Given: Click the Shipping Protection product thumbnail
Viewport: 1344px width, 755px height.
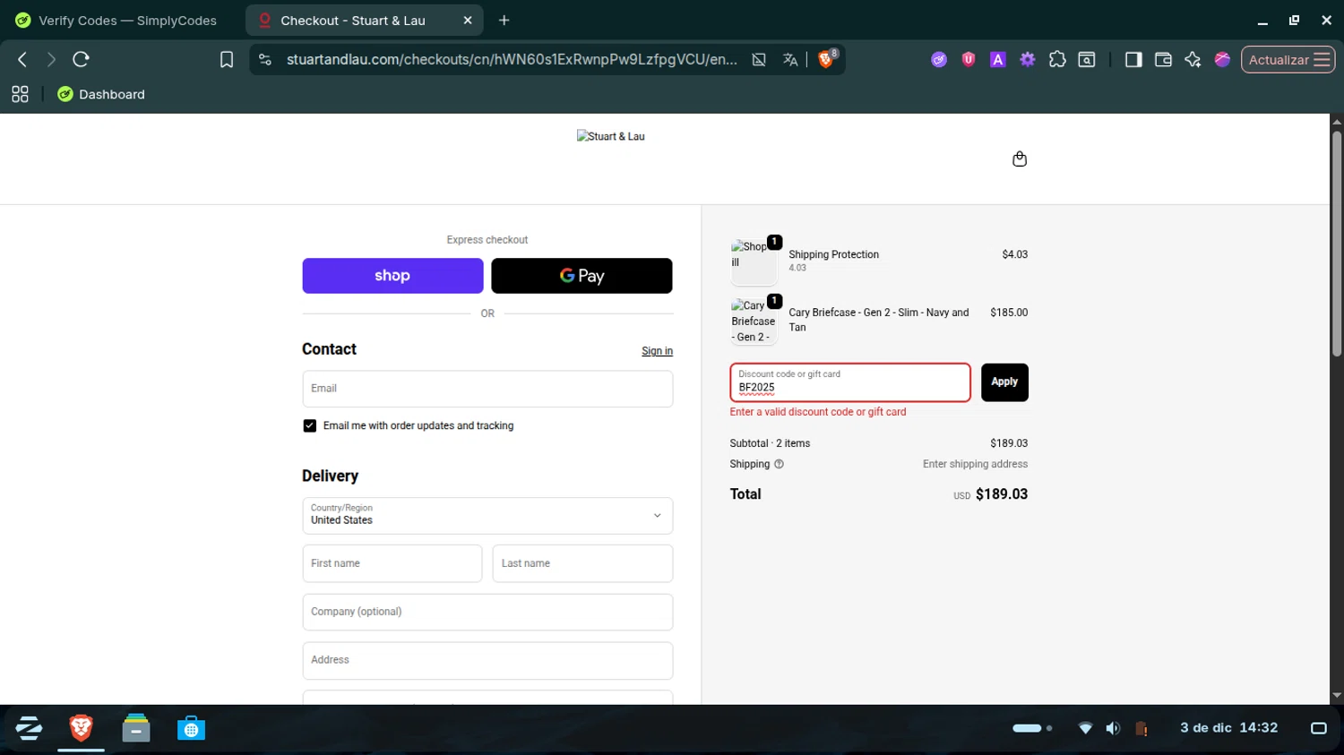Looking at the screenshot, I should tap(754, 262).
